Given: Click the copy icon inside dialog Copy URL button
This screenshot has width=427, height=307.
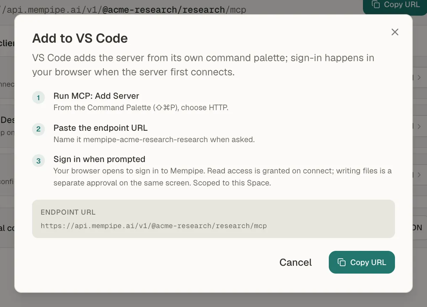Looking at the screenshot, I should tap(342, 262).
